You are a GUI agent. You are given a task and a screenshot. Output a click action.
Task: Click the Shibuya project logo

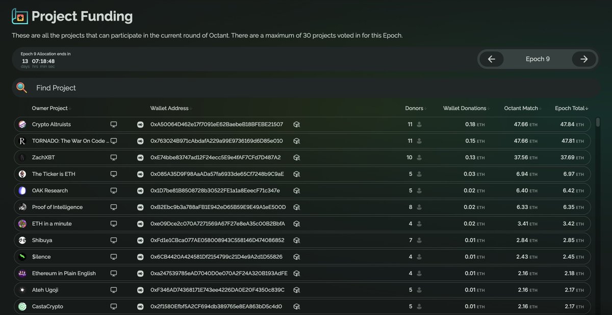(x=22, y=240)
